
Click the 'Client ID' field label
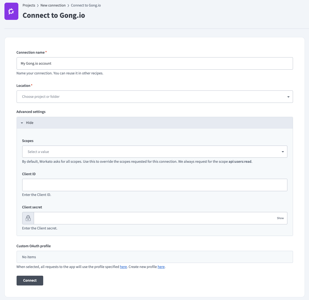pyautogui.click(x=29, y=174)
